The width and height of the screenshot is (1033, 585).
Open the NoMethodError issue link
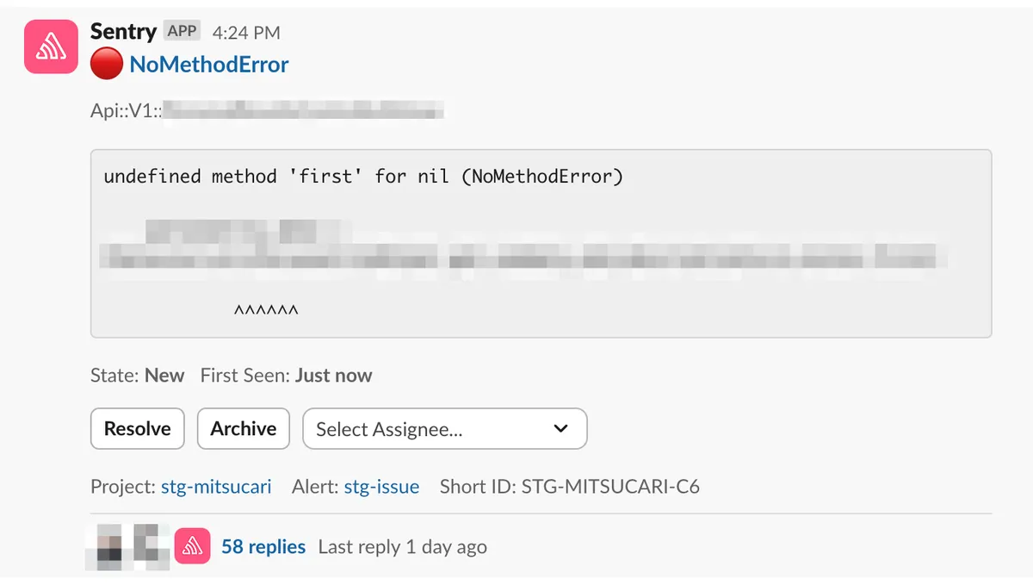coord(209,65)
